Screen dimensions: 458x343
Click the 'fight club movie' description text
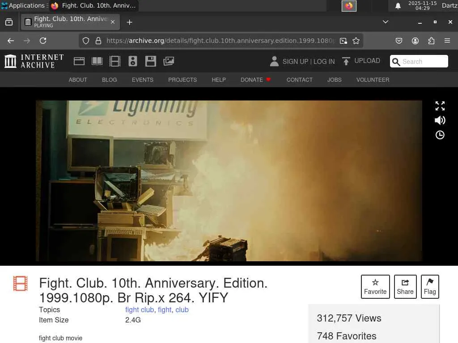60,338
